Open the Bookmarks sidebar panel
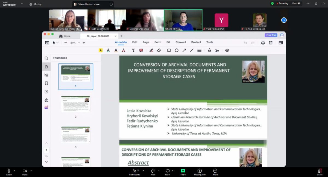 46,83
